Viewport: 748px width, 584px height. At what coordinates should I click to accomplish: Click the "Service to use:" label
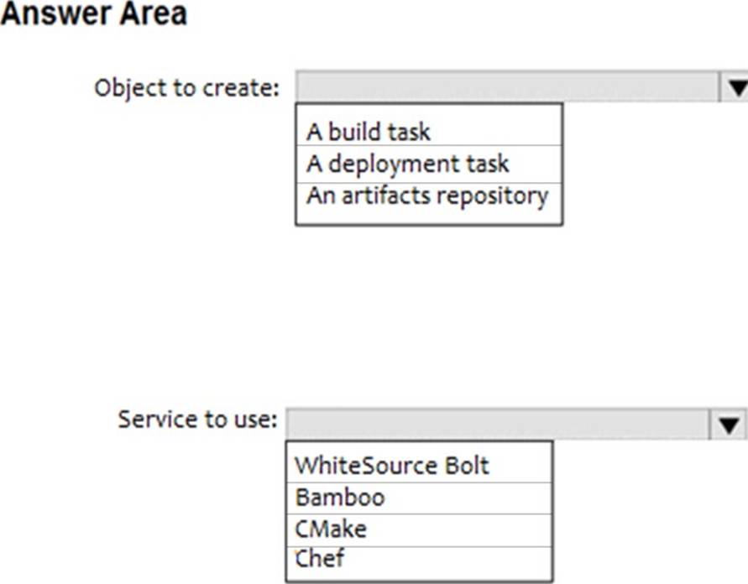[197, 420]
